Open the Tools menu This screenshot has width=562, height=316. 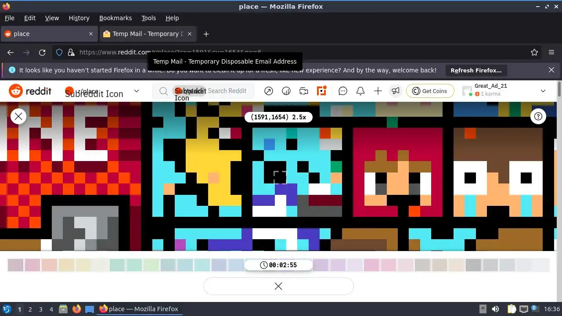pyautogui.click(x=149, y=18)
